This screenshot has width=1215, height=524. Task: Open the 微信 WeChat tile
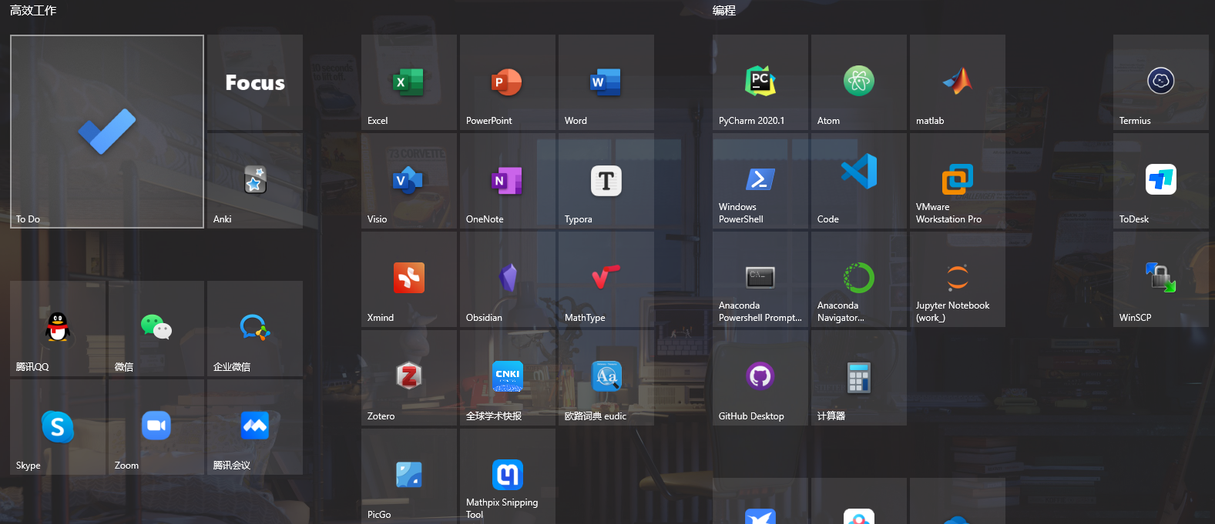pos(156,329)
